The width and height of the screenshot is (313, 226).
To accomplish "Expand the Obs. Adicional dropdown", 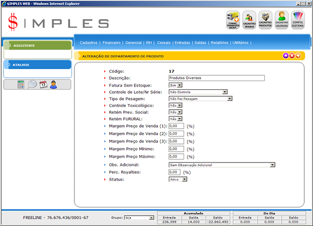I will [x=222, y=165].
